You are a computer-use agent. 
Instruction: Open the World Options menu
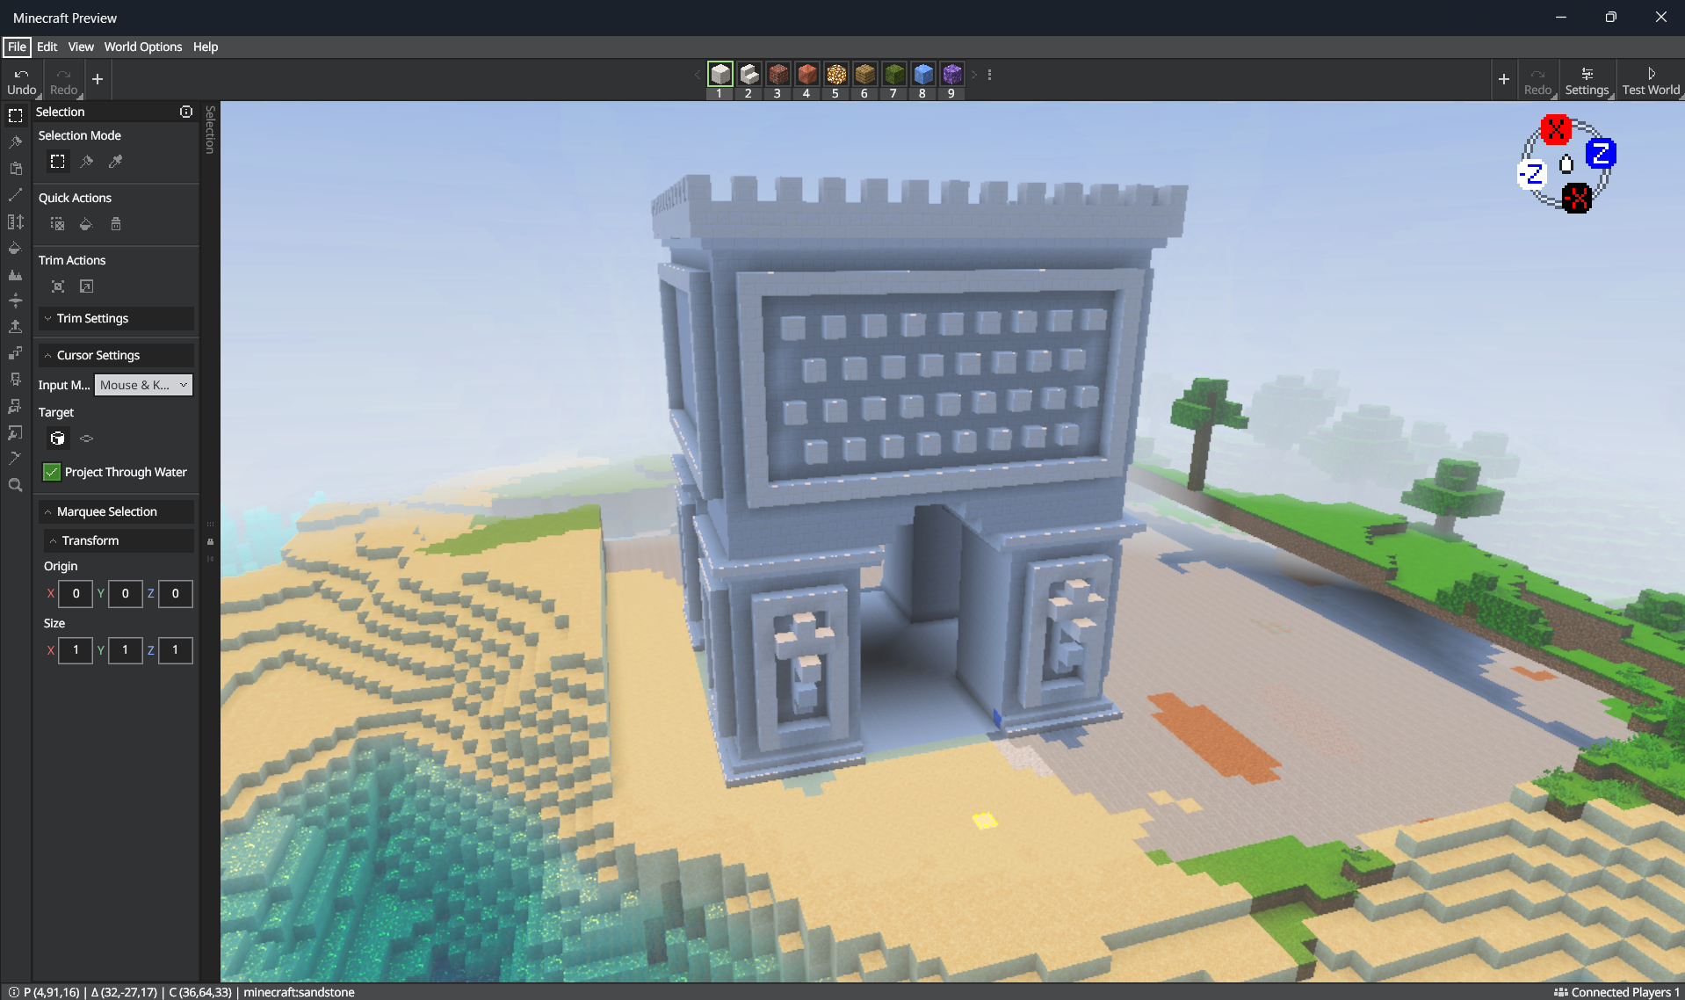point(142,47)
